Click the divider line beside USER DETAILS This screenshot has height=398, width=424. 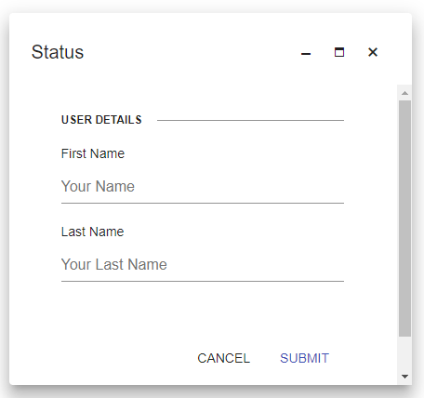click(250, 120)
